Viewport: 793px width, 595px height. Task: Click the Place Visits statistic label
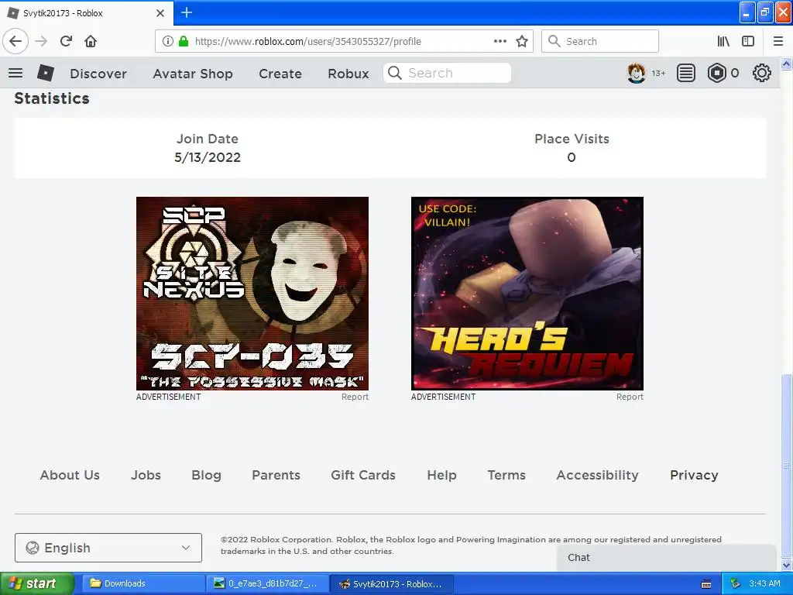tap(572, 139)
